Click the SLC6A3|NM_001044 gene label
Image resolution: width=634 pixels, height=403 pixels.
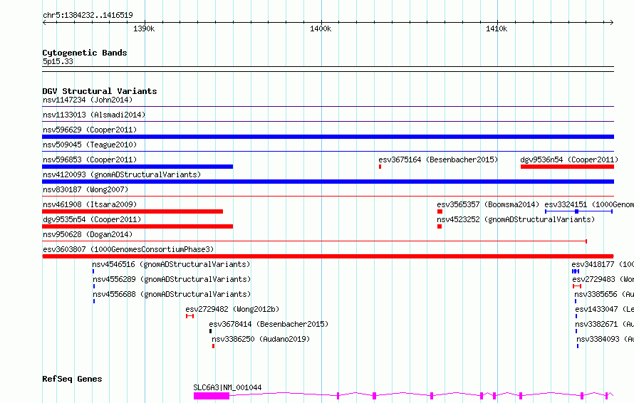[227, 387]
